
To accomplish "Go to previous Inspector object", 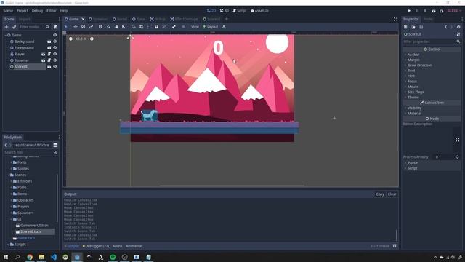I will (445, 27).
